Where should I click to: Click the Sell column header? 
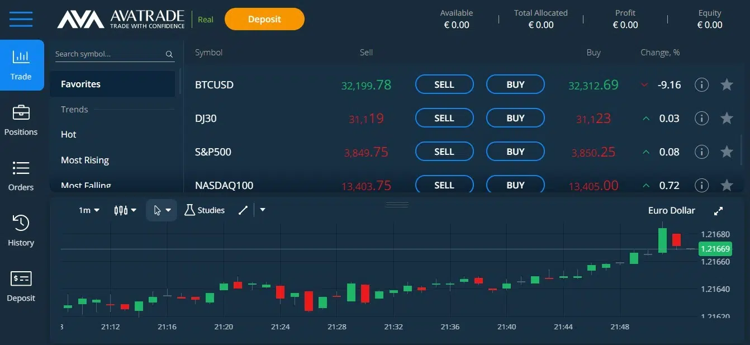[366, 53]
